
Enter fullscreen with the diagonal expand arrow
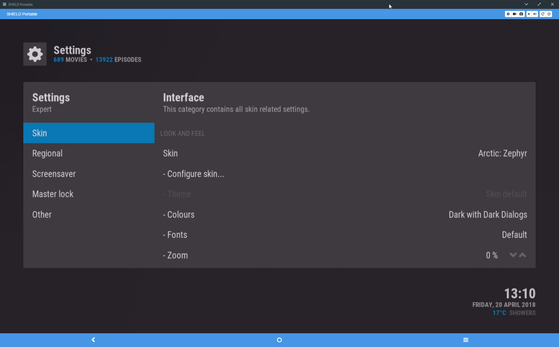point(539,4)
